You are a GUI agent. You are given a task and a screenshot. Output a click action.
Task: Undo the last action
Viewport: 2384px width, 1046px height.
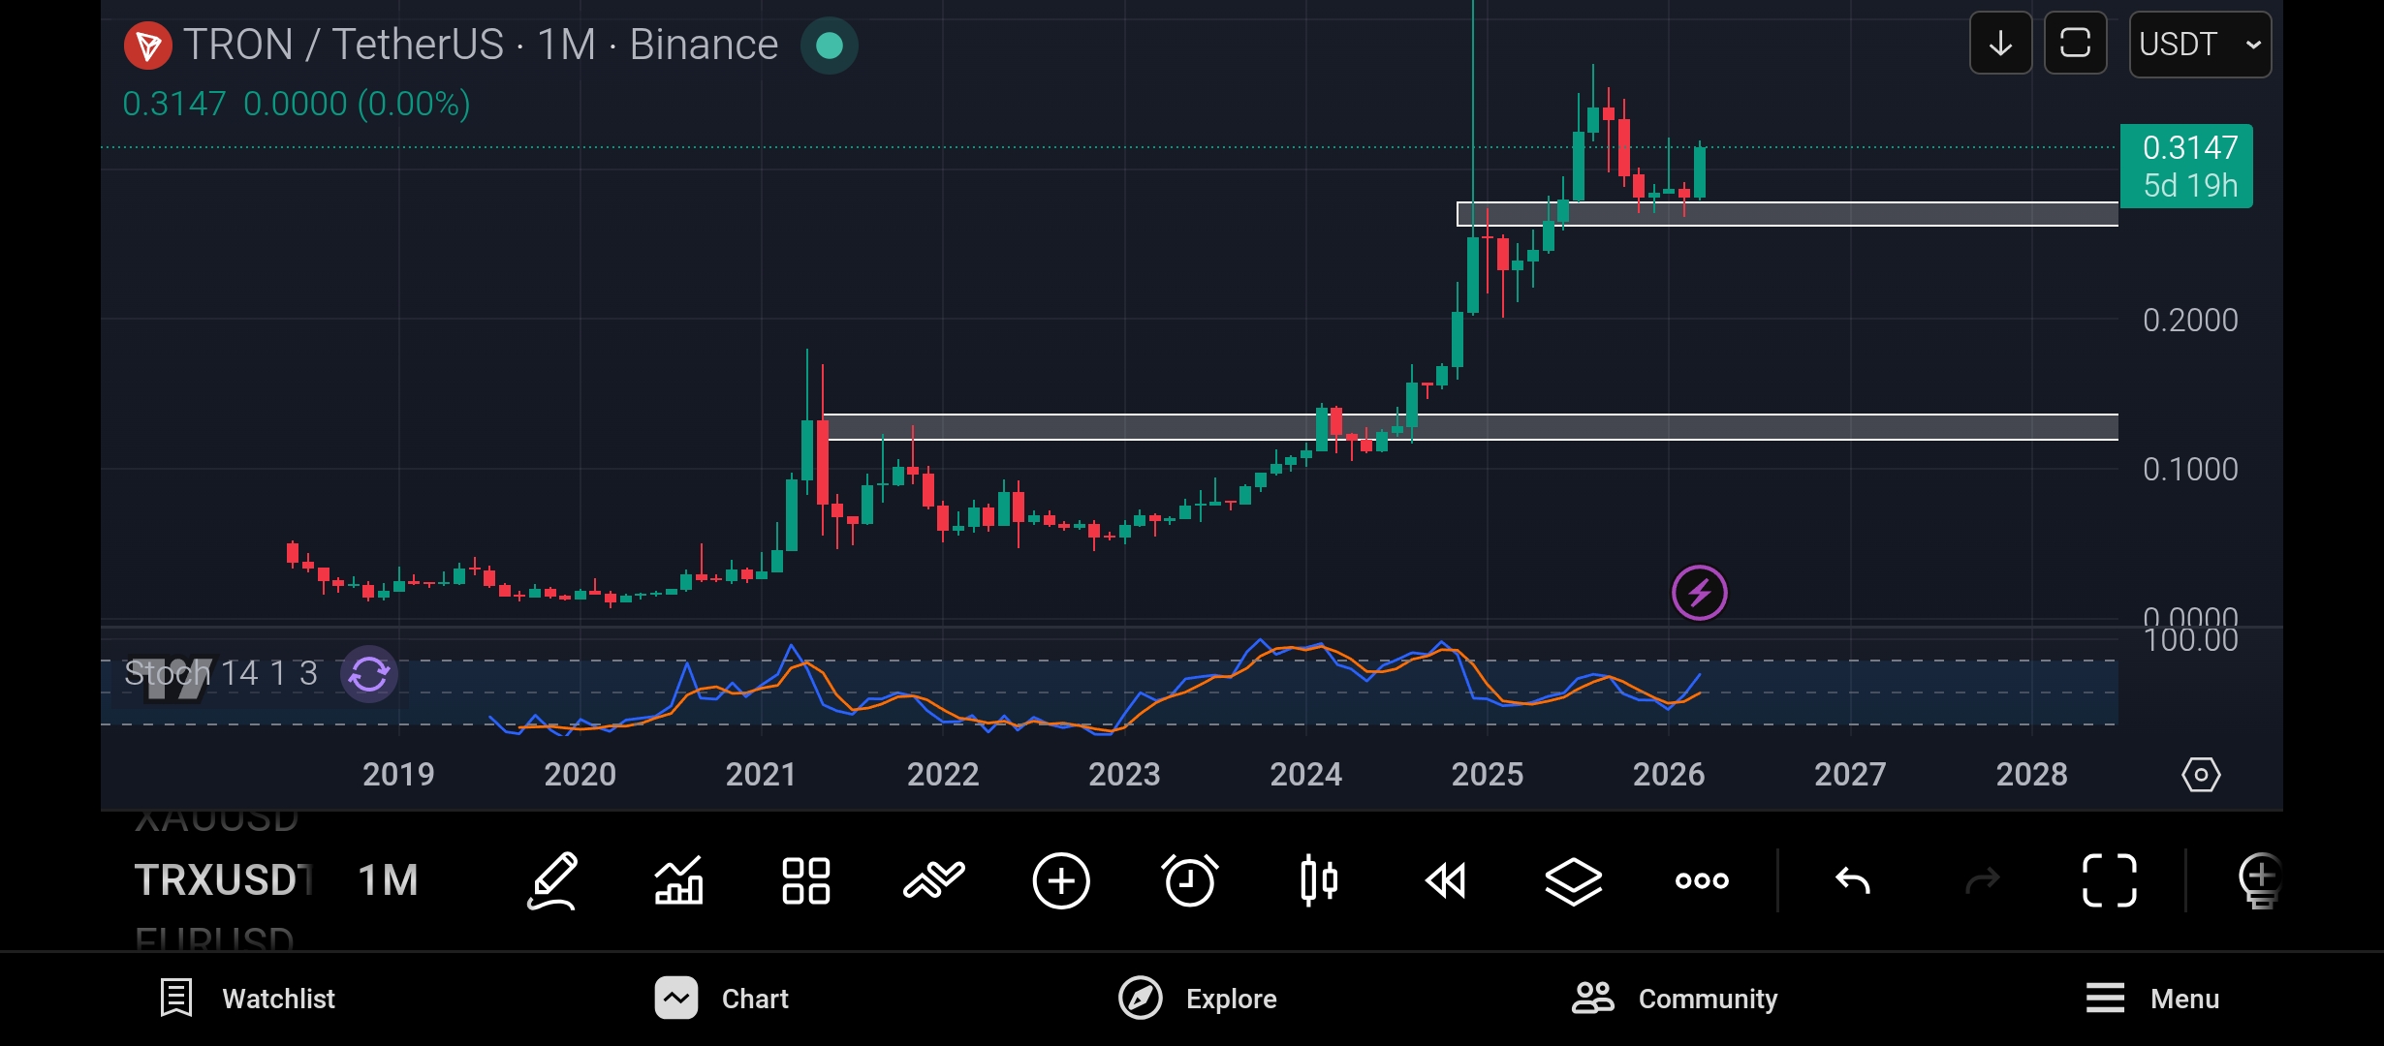(x=1853, y=880)
